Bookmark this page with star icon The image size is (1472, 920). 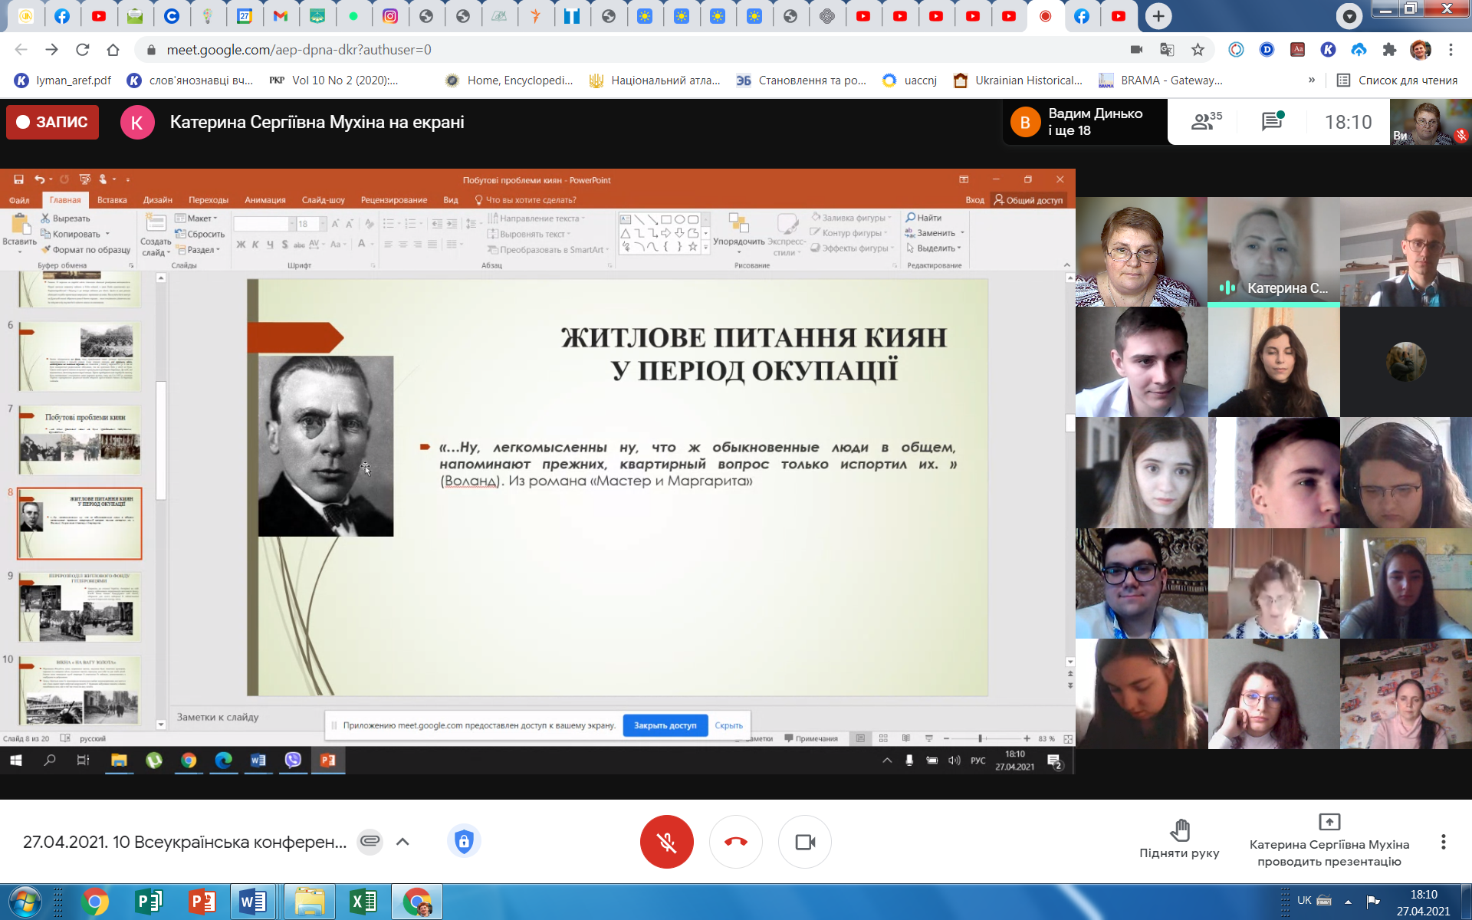tap(1198, 50)
